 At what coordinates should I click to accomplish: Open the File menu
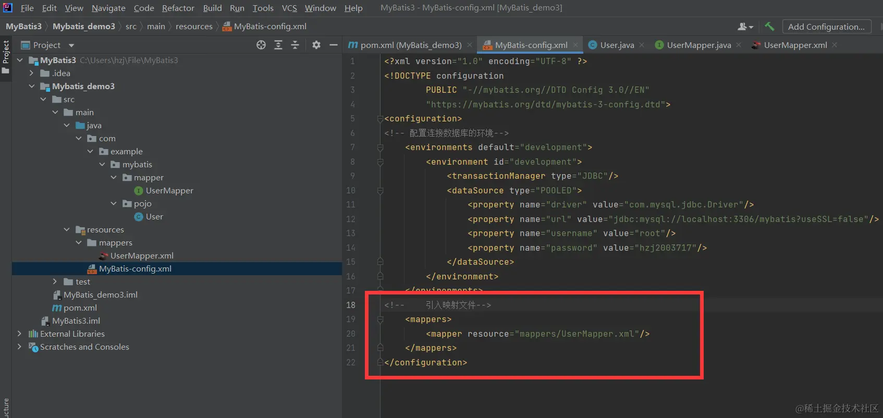point(27,8)
